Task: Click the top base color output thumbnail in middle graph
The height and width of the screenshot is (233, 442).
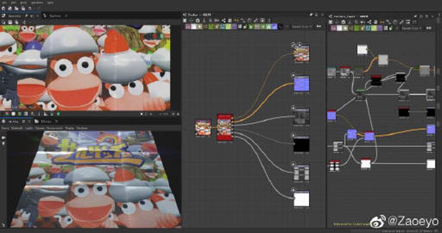Action: [301, 54]
